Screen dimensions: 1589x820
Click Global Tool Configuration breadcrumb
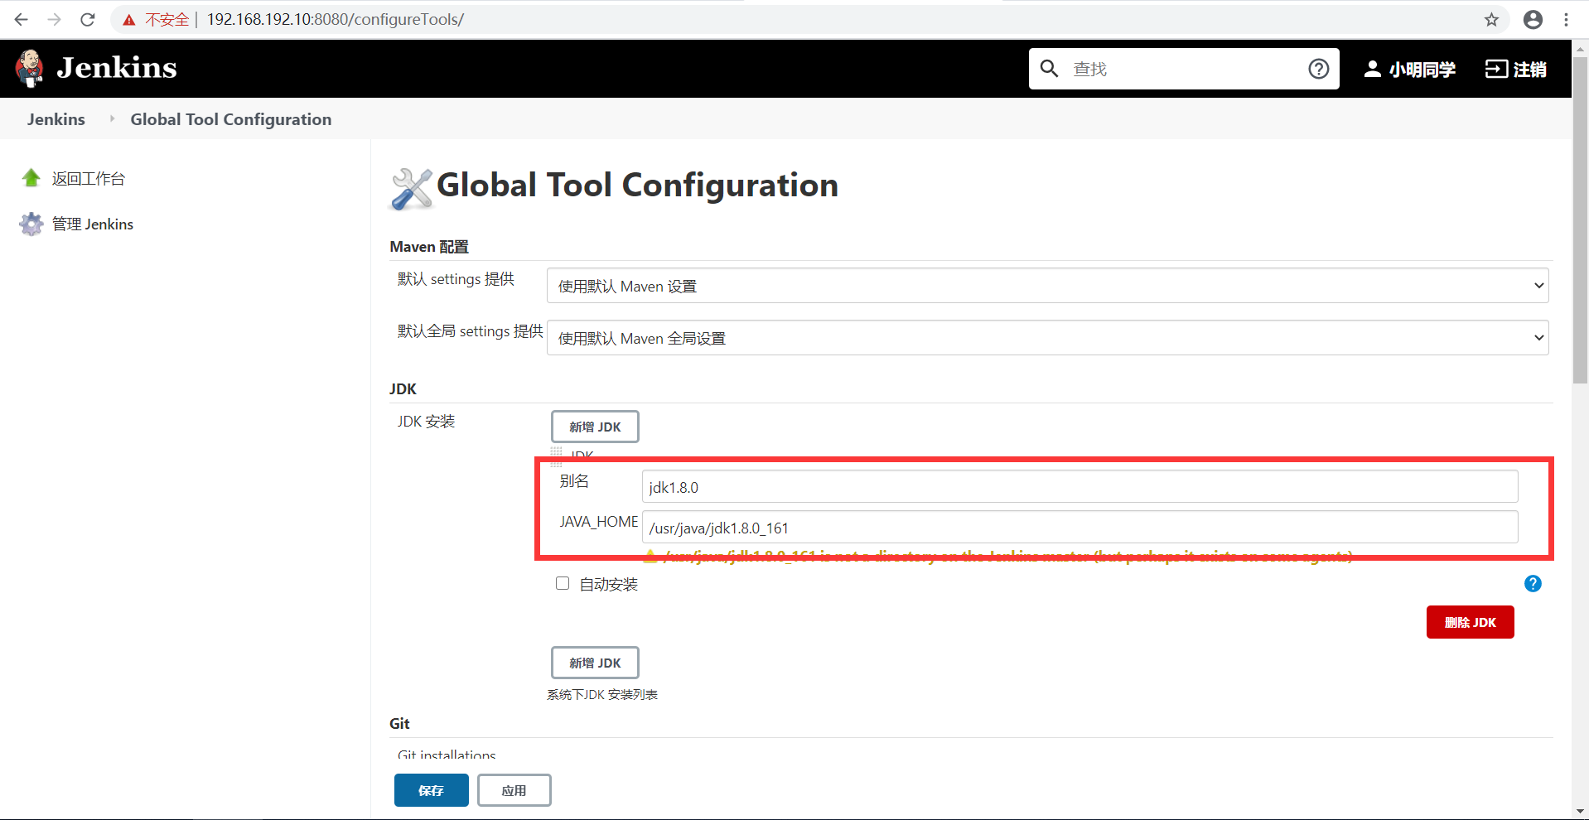click(x=231, y=119)
